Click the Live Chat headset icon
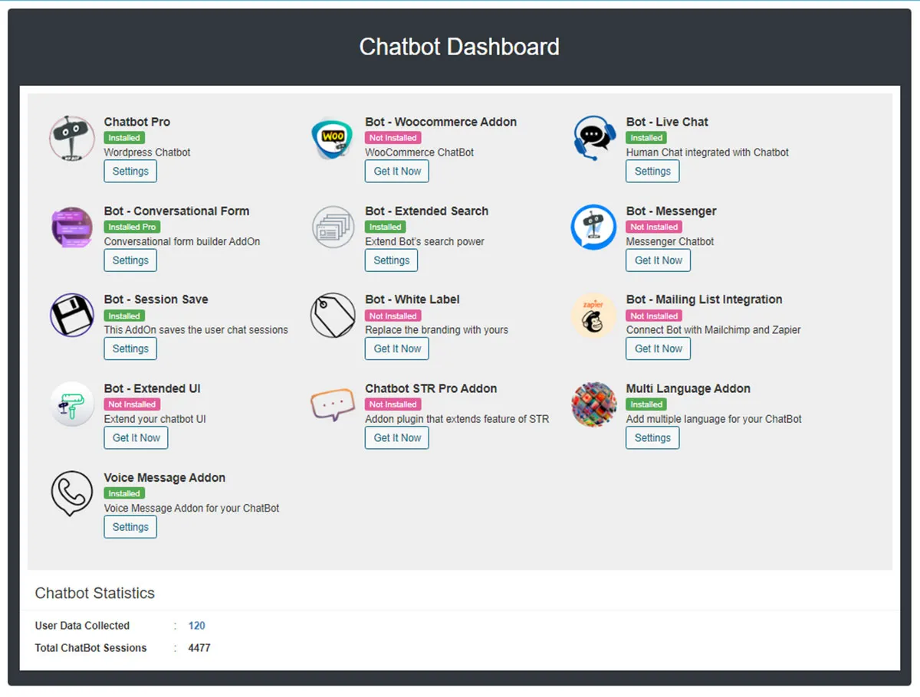 594,139
